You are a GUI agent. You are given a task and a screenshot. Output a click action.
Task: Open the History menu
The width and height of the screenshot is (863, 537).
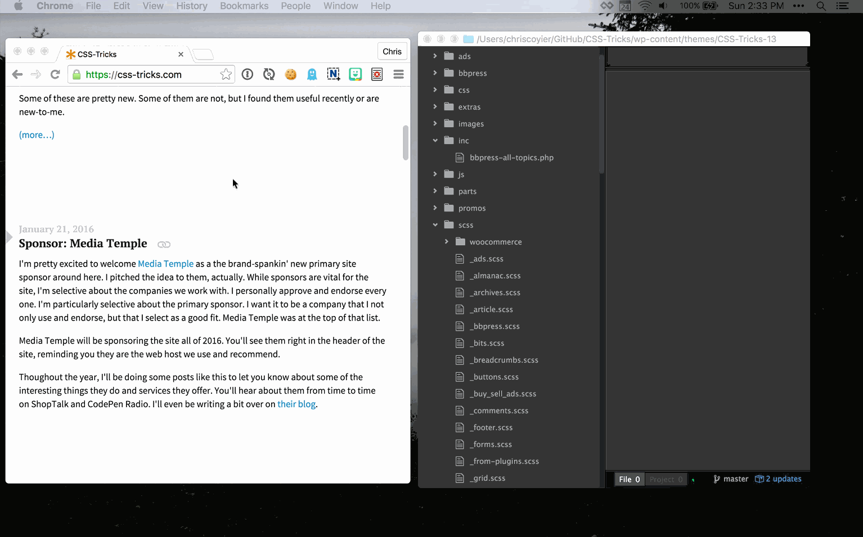[192, 6]
